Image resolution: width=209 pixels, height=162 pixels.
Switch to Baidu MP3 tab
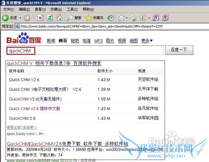pyautogui.click(x=99, y=40)
